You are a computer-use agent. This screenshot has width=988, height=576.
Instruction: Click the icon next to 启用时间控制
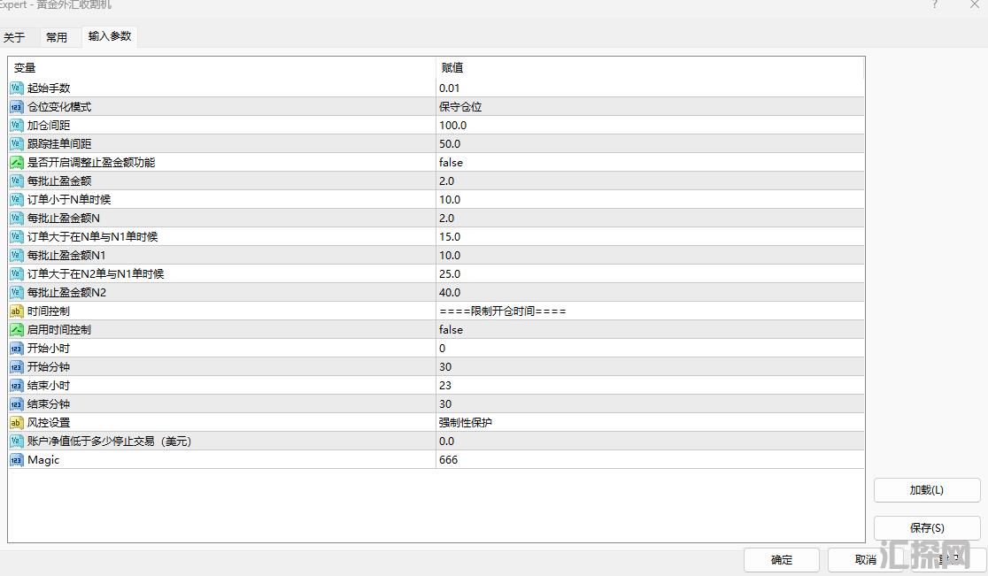[x=17, y=329]
